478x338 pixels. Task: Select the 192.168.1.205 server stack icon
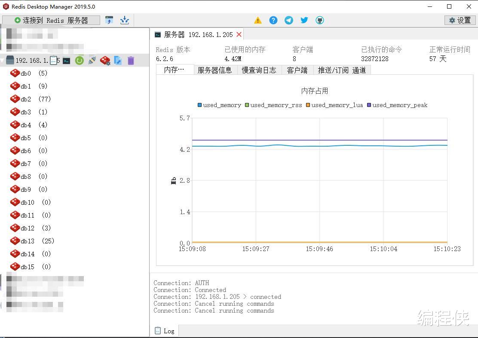[10, 60]
